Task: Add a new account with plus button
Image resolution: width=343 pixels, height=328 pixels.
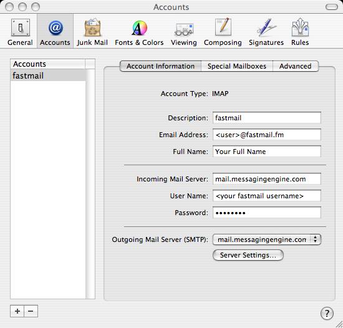Action: pos(17,311)
